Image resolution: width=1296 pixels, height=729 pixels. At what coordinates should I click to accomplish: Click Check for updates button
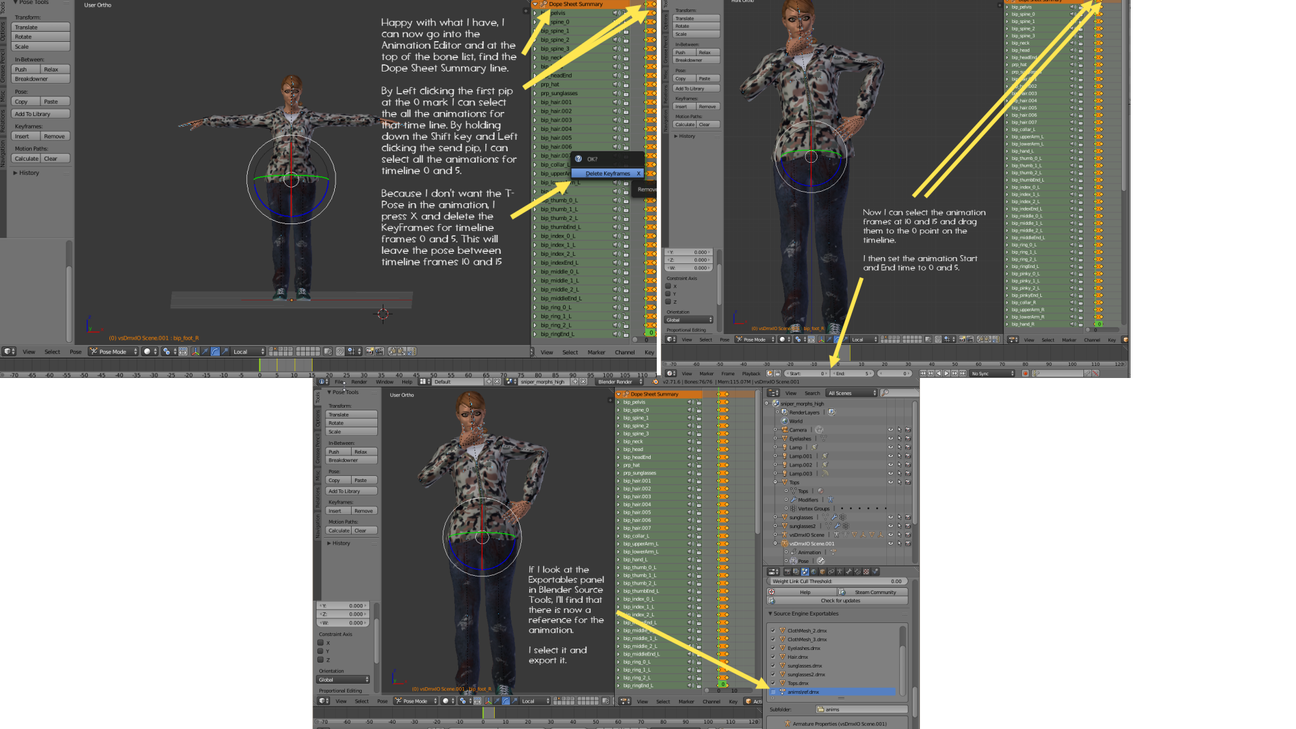click(840, 601)
